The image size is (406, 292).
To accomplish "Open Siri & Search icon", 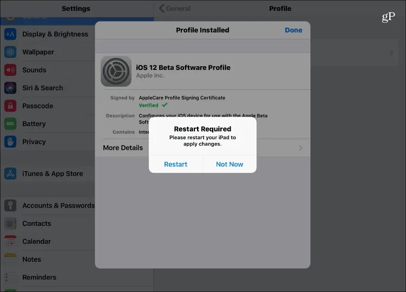I will (x=10, y=88).
